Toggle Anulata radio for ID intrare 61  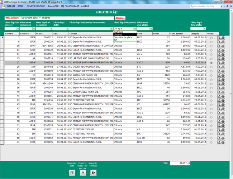(211, 126)
